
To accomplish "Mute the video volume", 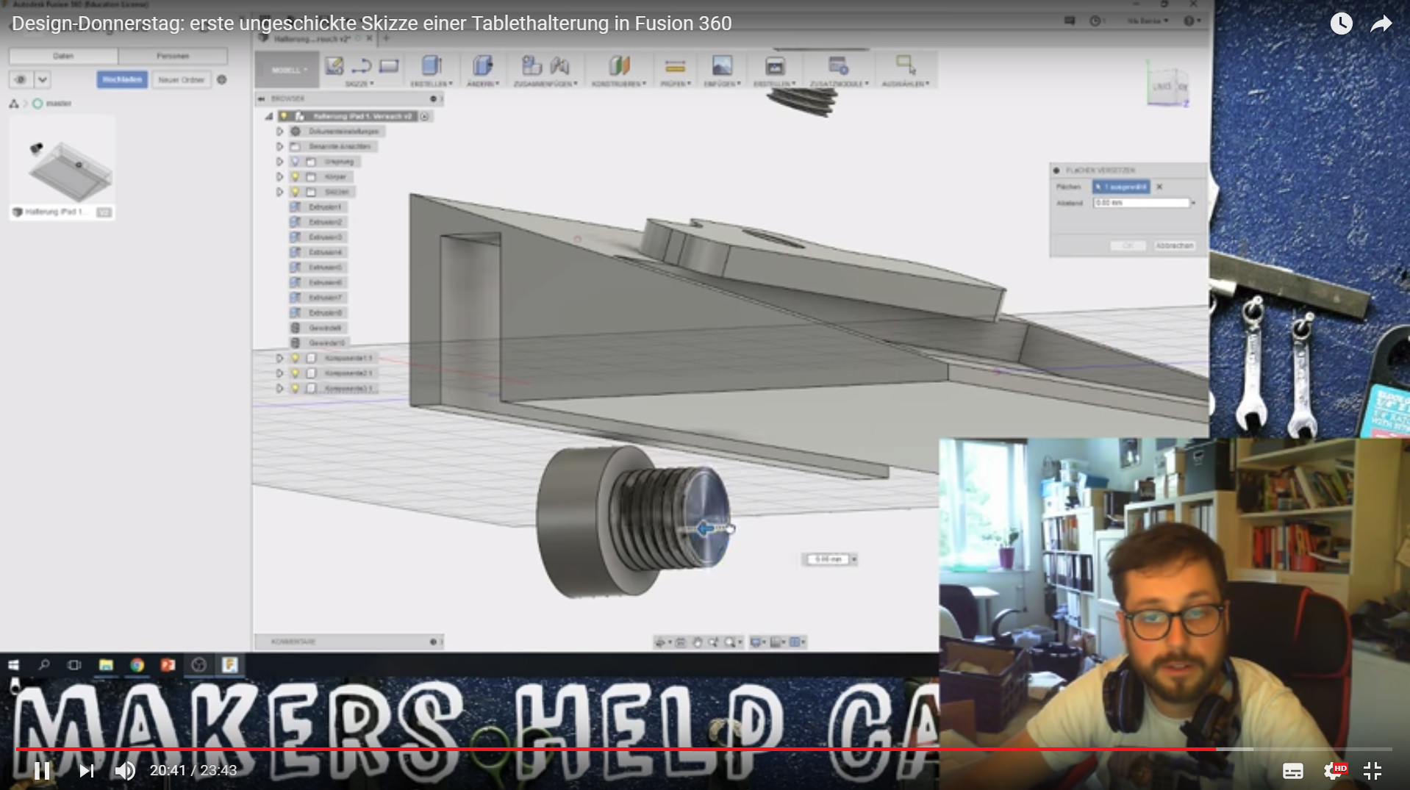I will point(124,770).
